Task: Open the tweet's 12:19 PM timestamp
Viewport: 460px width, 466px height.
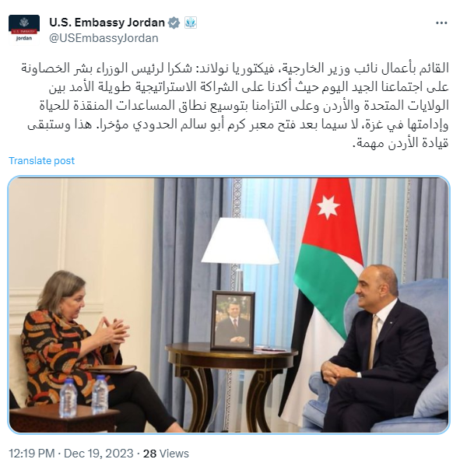Action: click(x=31, y=454)
